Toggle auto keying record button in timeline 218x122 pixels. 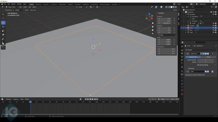click(80, 99)
